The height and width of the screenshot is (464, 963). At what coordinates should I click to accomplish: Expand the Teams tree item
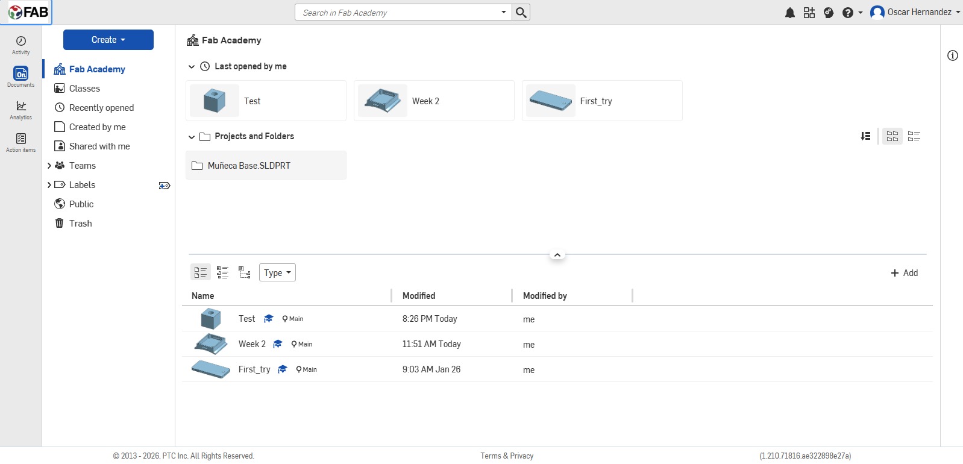[x=49, y=166]
